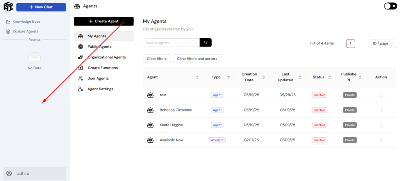Image resolution: width=400 pixels, height=181 pixels.
Task: Open actions menu for Rebecca Cleveland
Action: 381,110
